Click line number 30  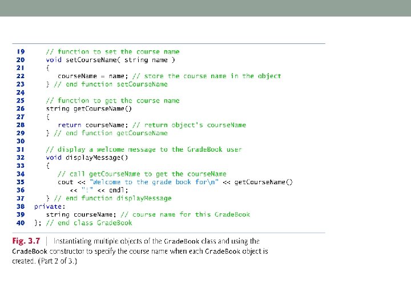click(21, 141)
